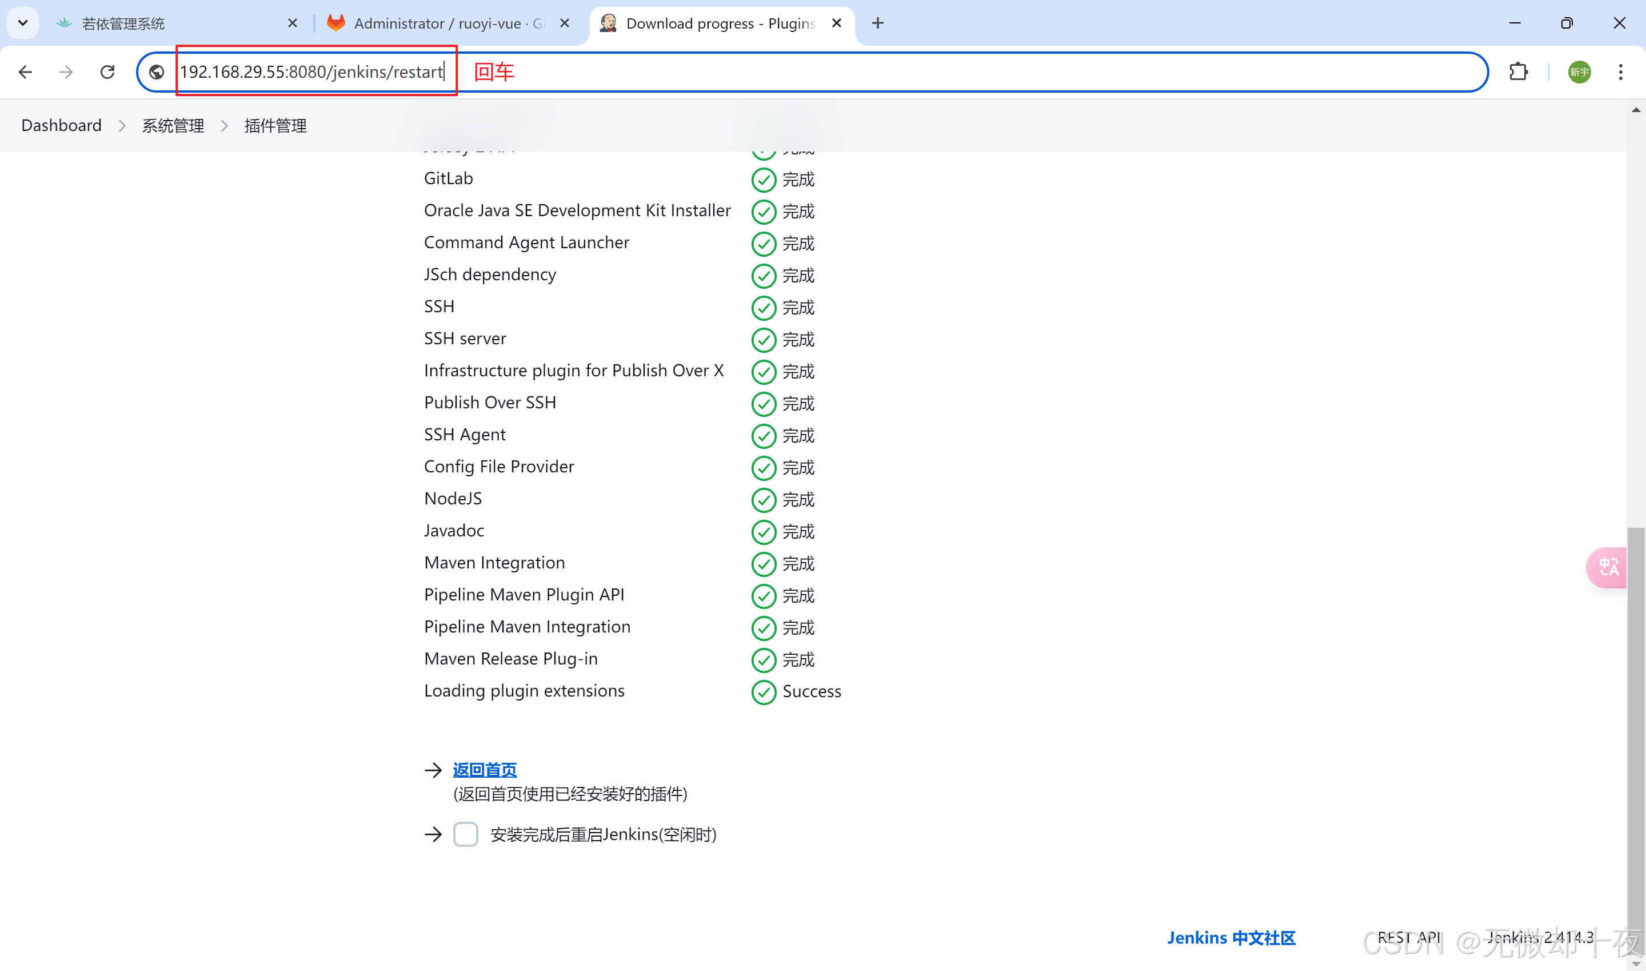Click the site info globe icon

[157, 72]
